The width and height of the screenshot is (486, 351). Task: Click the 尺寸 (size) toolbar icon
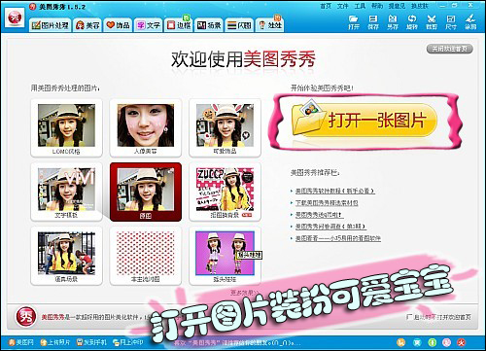click(451, 22)
